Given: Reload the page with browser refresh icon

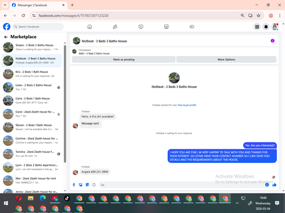Looking at the screenshot, I should coord(23,15).
